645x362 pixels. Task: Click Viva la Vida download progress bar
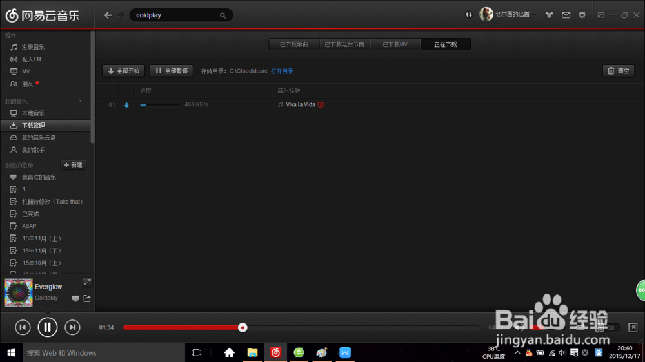click(x=159, y=105)
